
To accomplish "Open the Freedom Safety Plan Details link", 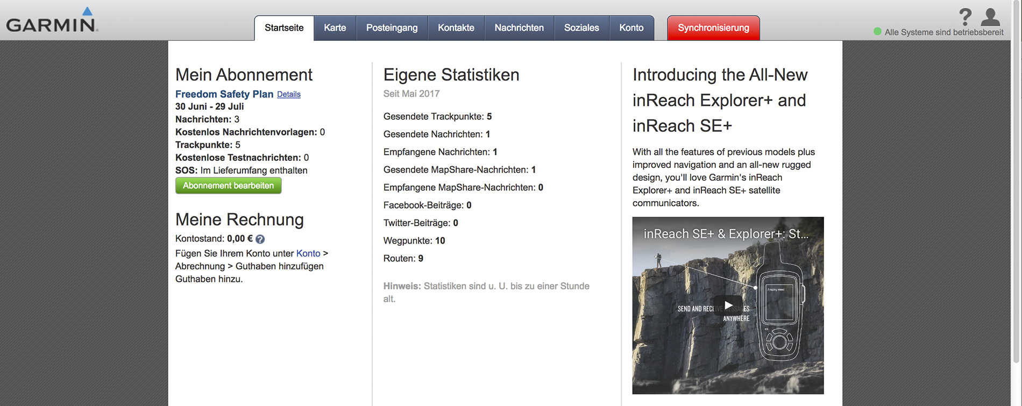I will coord(288,95).
